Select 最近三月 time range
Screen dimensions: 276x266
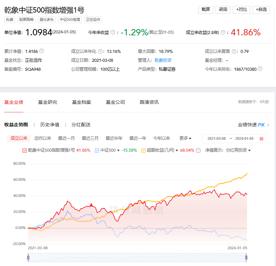pos(90,138)
